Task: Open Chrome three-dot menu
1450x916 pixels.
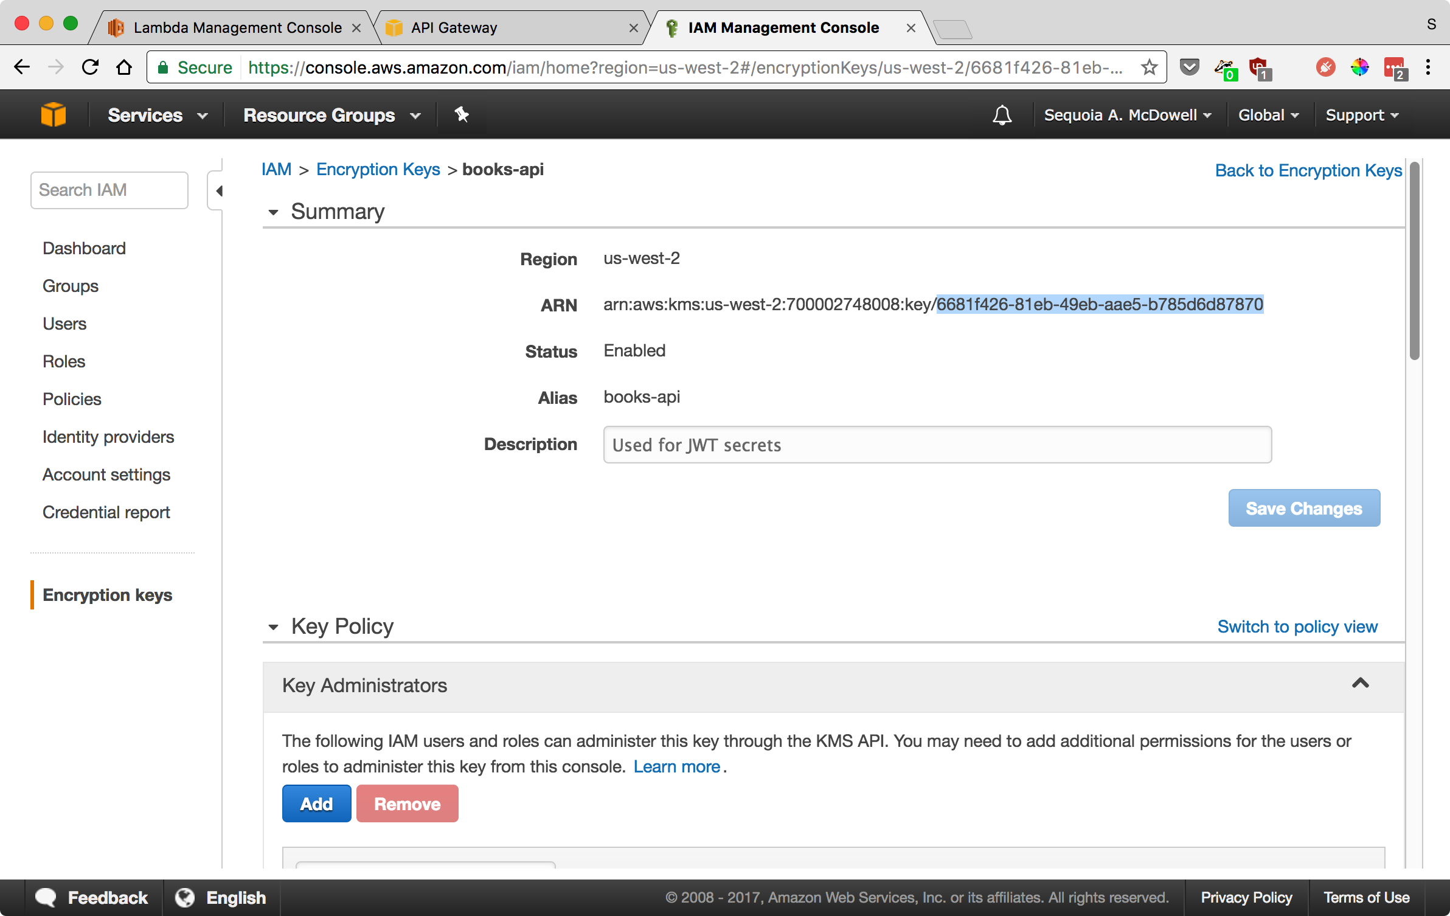Action: (1428, 67)
